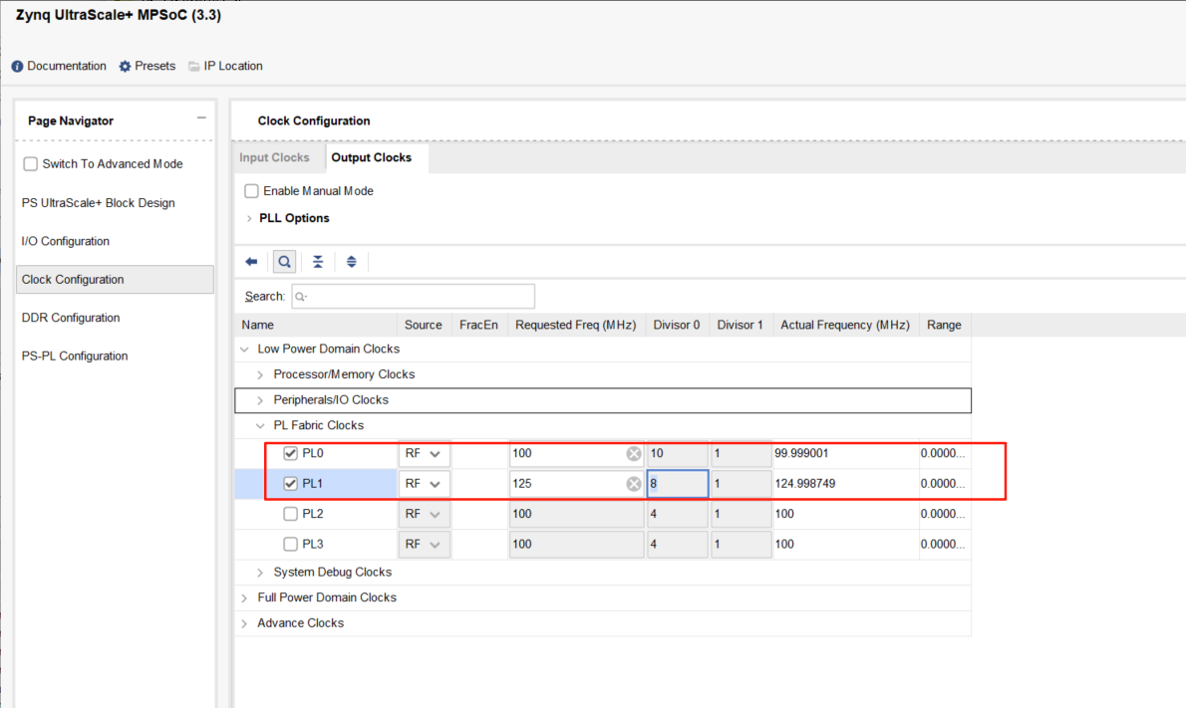Screen dimensions: 1186x708
Task: Click Actual Frequency (MHz) column header
Action: tap(845, 325)
